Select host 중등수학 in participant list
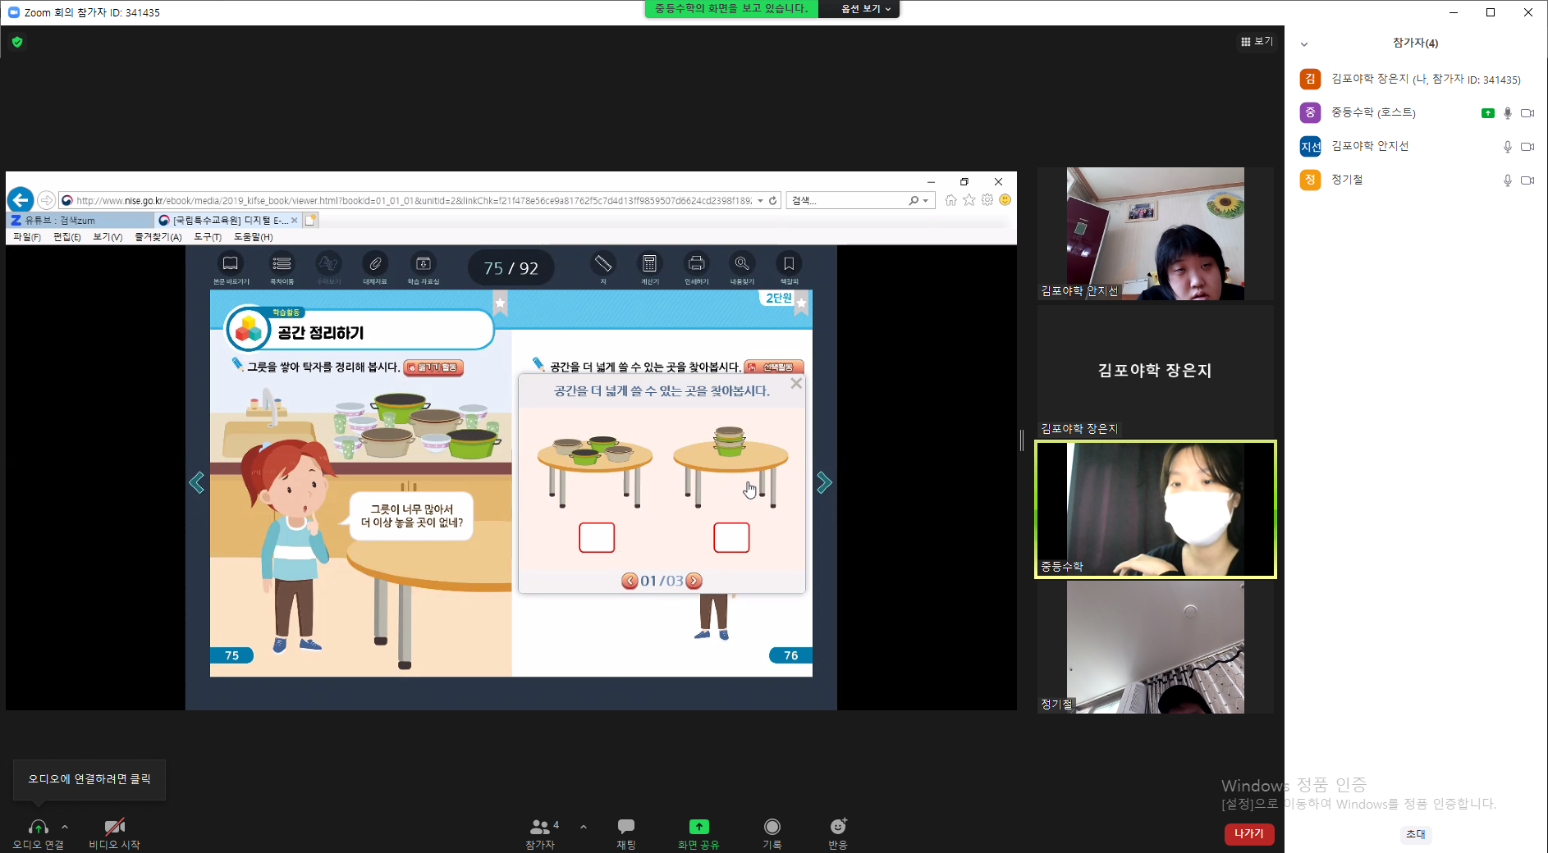Viewport: 1548px width, 853px height. click(x=1416, y=112)
